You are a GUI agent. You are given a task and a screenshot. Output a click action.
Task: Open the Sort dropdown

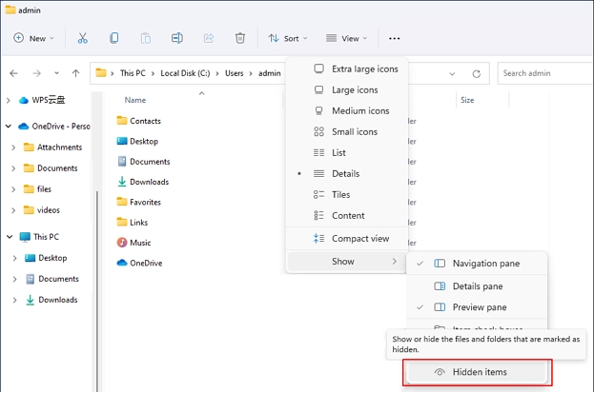(283, 38)
